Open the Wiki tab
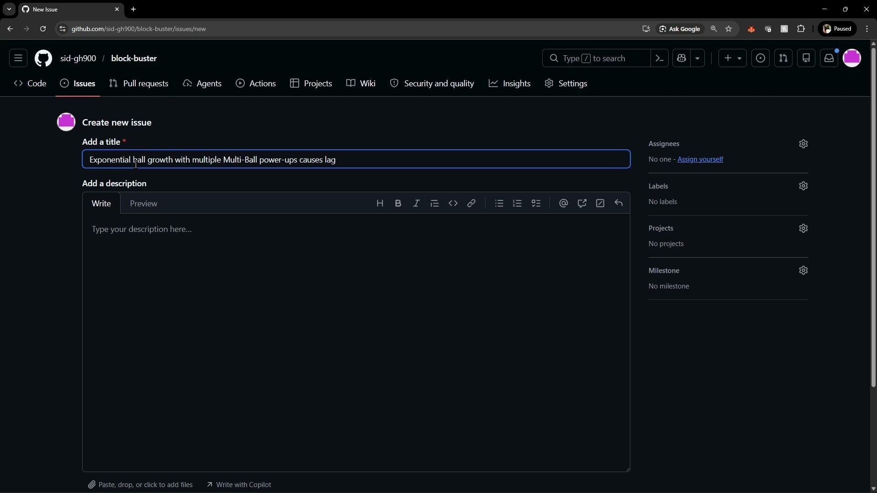877x493 pixels. [361, 84]
